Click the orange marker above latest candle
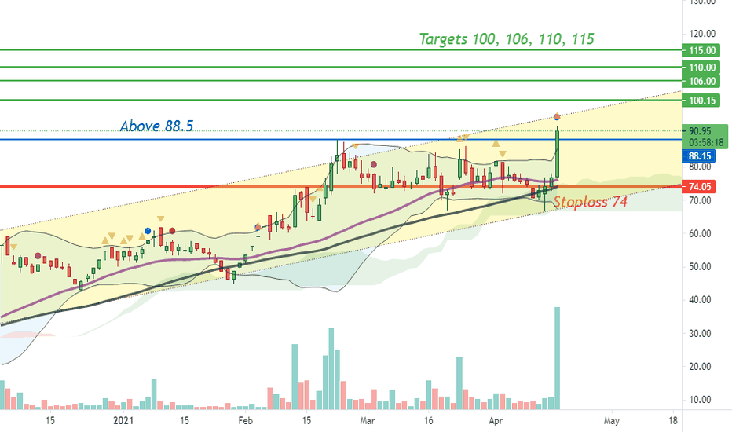 click(x=557, y=116)
